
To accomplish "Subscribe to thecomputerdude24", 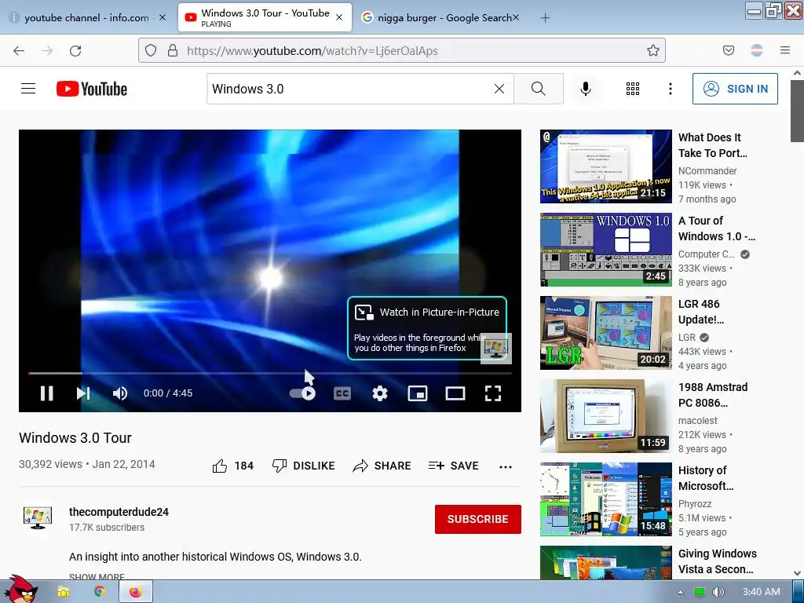I will click(x=478, y=519).
